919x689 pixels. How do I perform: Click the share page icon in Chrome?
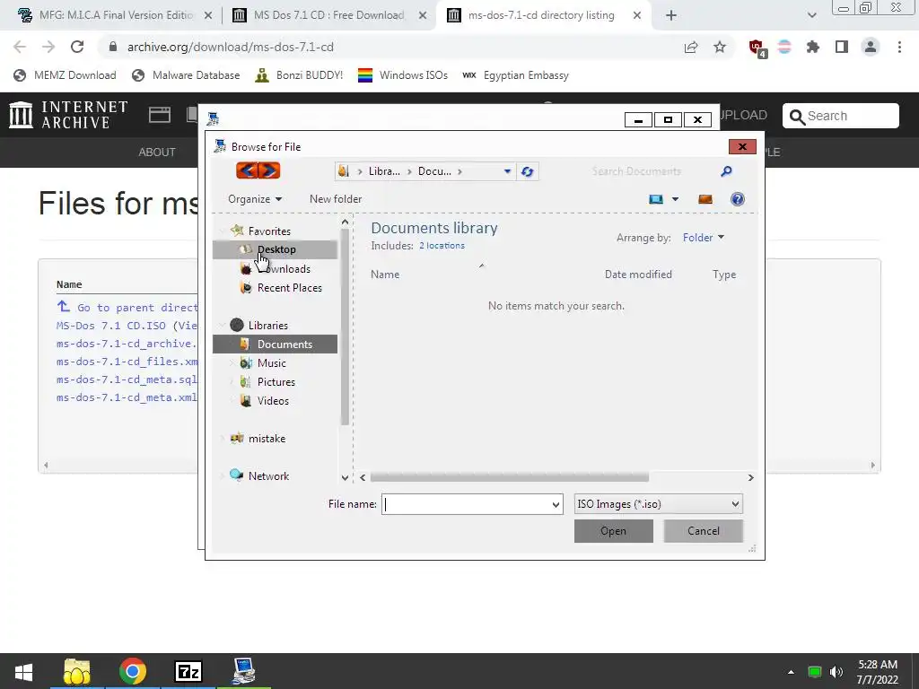tap(691, 47)
